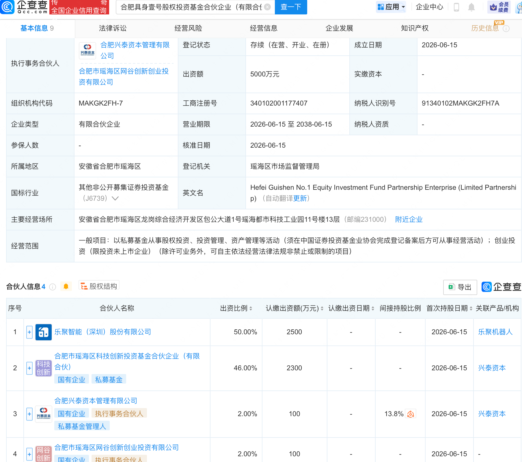
Task: Open 全国企业信用查询 red banner
Action: point(79,7)
